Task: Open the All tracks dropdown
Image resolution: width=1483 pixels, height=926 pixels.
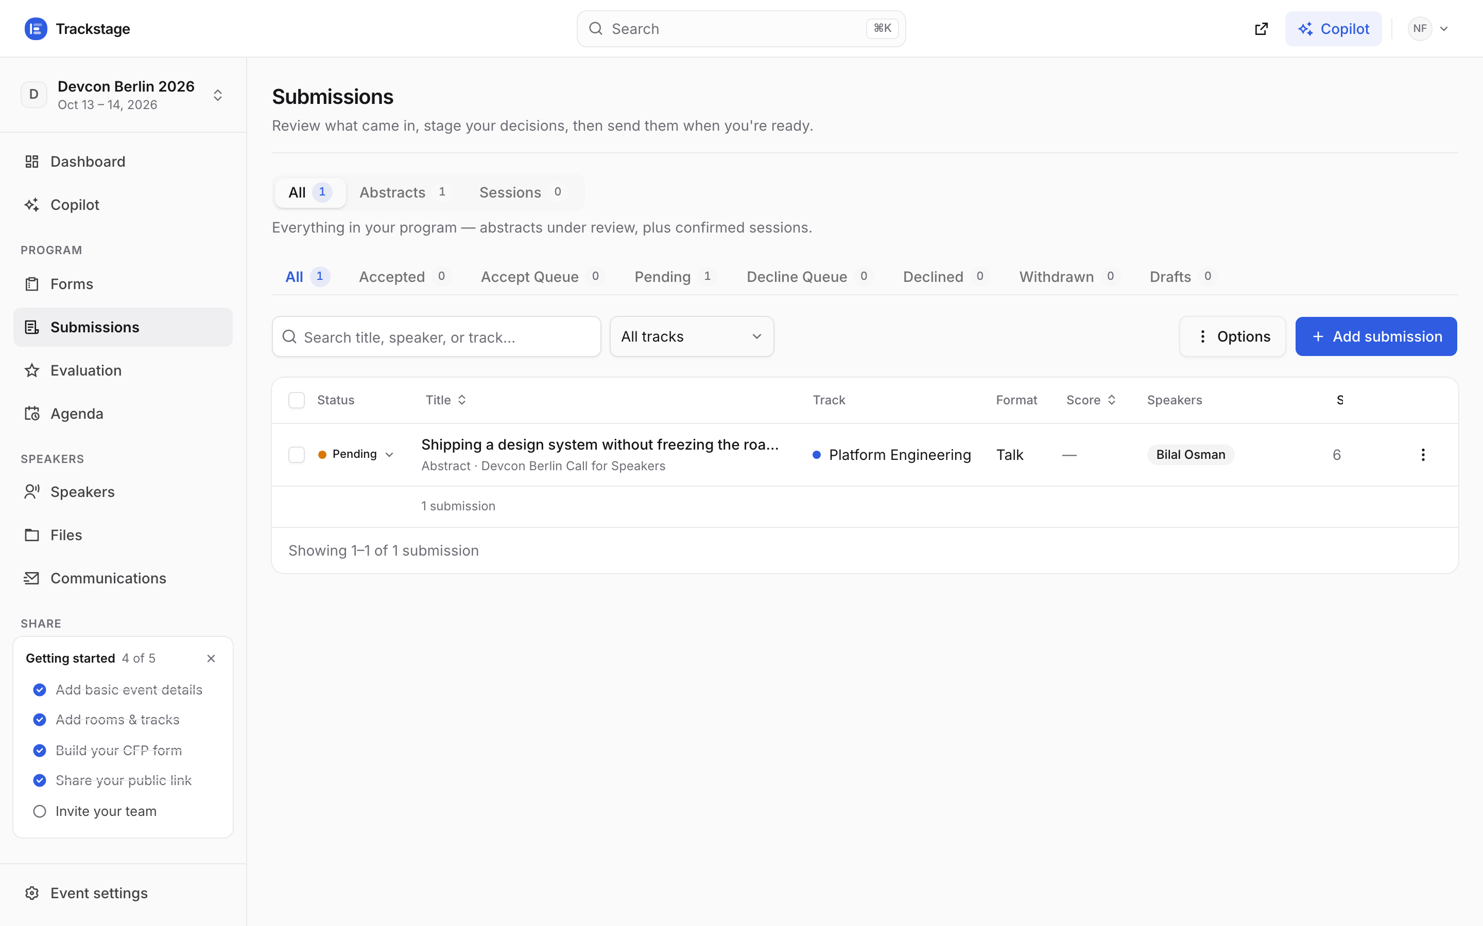Action: click(x=691, y=337)
